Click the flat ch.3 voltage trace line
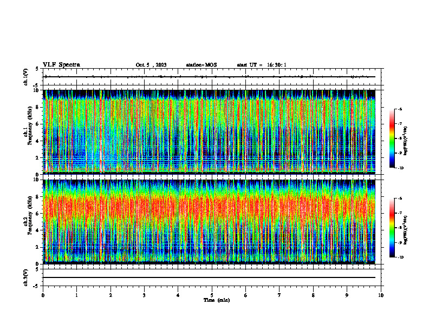The width and height of the screenshot is (429, 331). [209, 277]
